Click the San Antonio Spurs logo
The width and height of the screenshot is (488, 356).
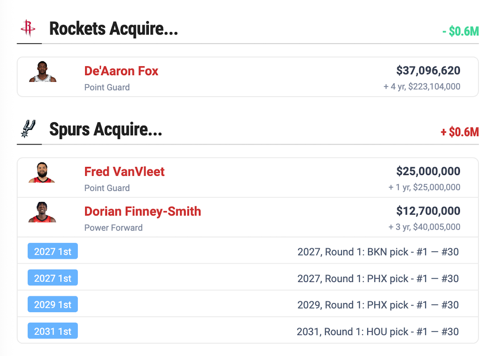(x=28, y=129)
